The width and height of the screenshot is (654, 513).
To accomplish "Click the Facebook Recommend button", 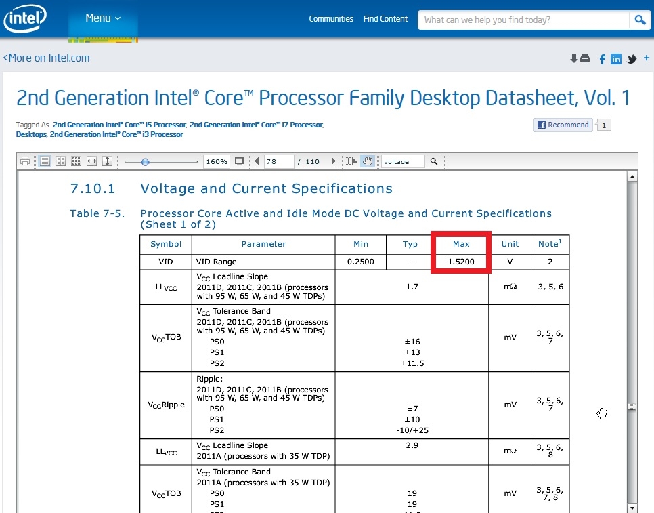I will [563, 125].
